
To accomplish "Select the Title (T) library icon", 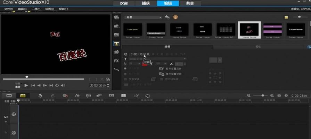I will (x=116, y=44).
